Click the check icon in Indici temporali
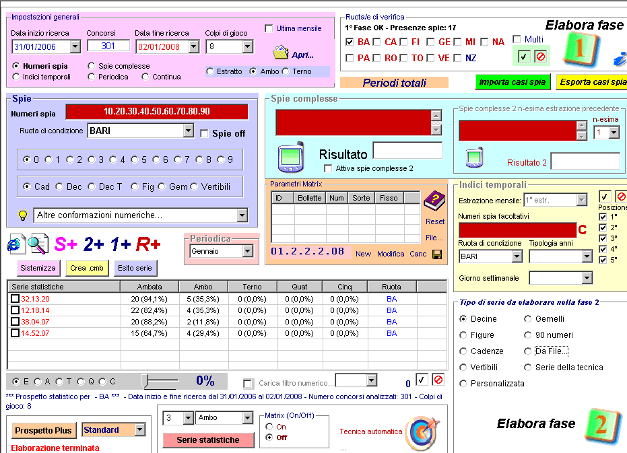The height and width of the screenshot is (453, 627). [x=604, y=197]
